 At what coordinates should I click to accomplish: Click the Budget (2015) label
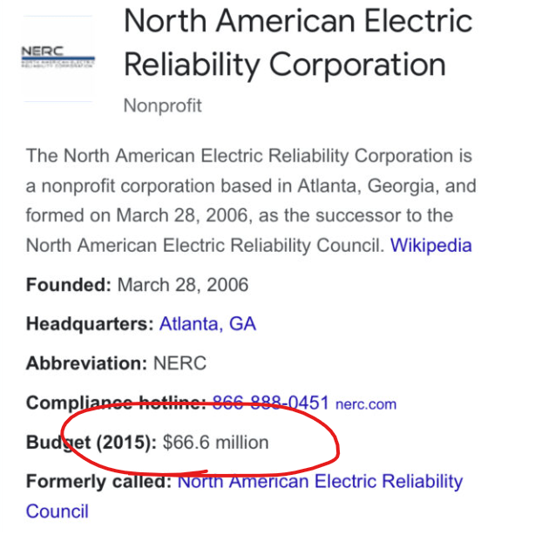click(x=91, y=443)
